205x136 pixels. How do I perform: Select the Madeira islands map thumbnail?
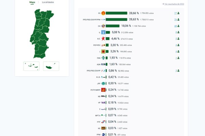click(51, 66)
